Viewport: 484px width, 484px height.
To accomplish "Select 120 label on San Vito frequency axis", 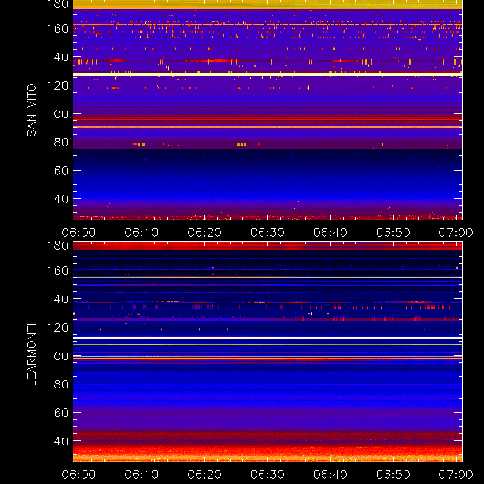I will pyautogui.click(x=57, y=85).
